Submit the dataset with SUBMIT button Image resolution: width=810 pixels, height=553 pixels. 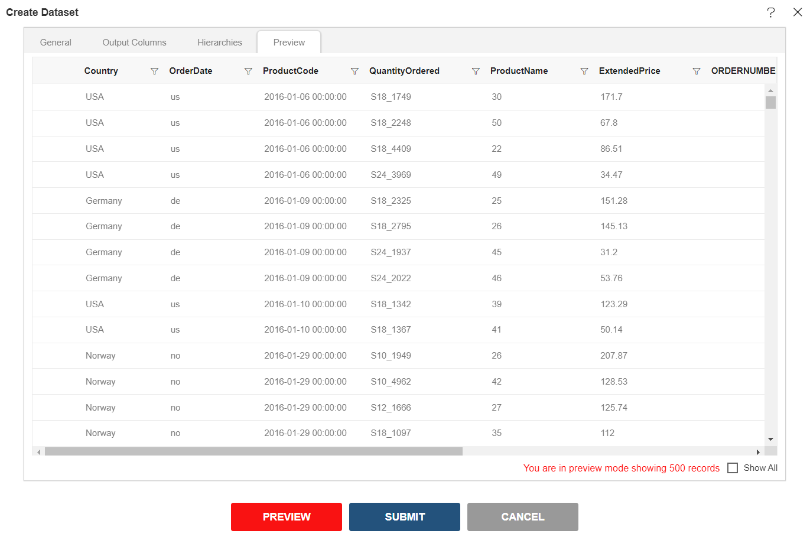click(x=405, y=517)
